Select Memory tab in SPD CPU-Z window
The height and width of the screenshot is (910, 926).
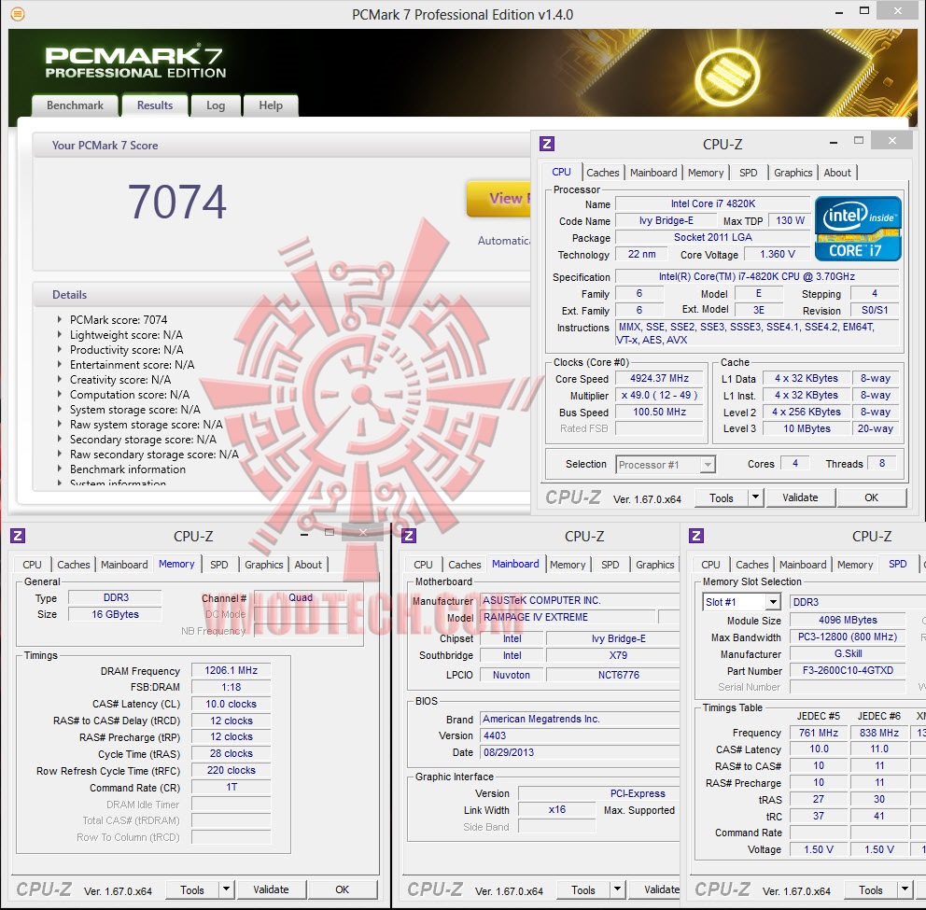854,565
